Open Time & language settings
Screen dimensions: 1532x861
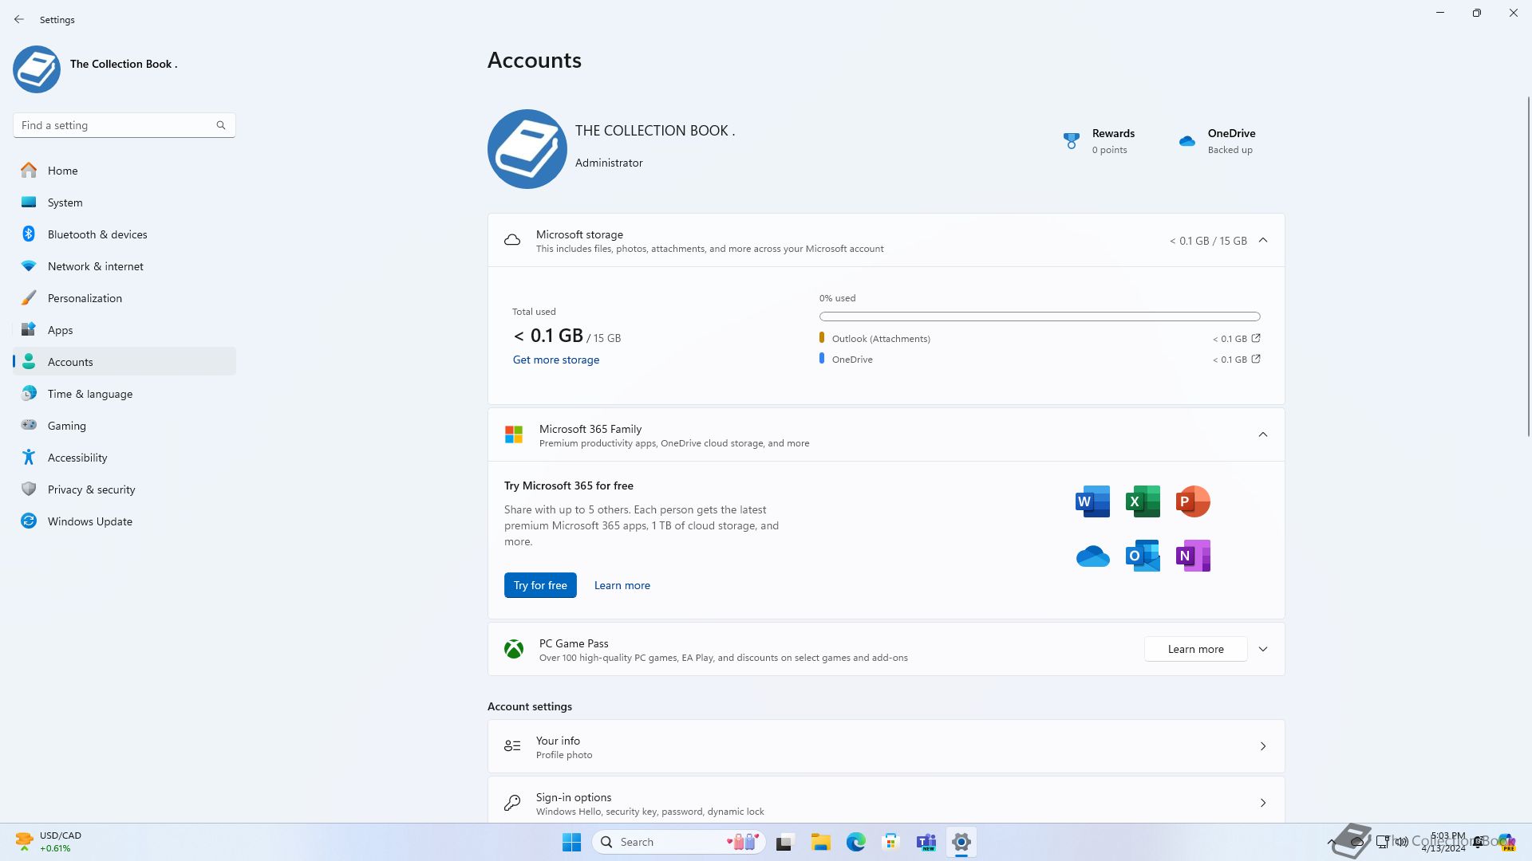point(124,394)
